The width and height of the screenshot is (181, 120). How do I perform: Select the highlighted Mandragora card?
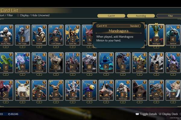pyautogui.click(x=156, y=35)
